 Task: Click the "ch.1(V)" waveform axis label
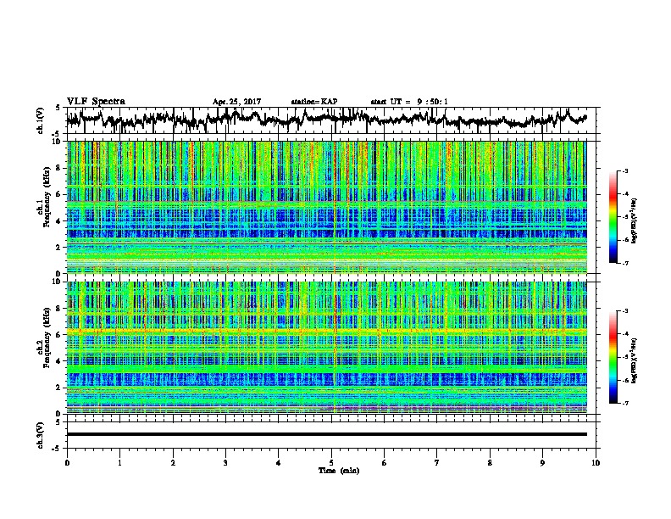[41, 120]
